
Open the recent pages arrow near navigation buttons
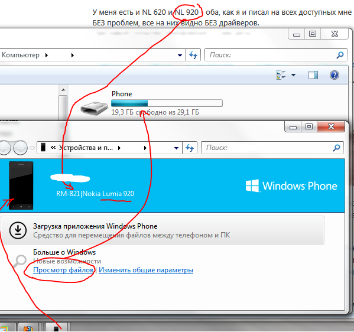click(x=33, y=148)
